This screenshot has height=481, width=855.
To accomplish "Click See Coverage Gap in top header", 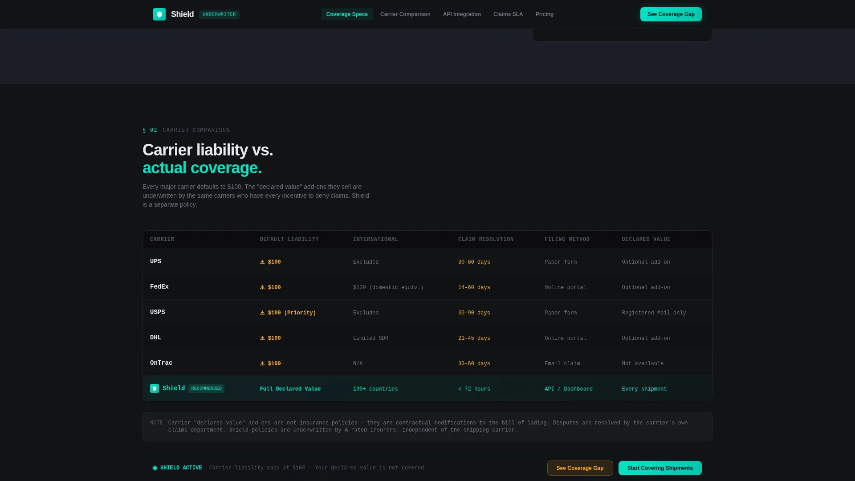I will [x=671, y=14].
